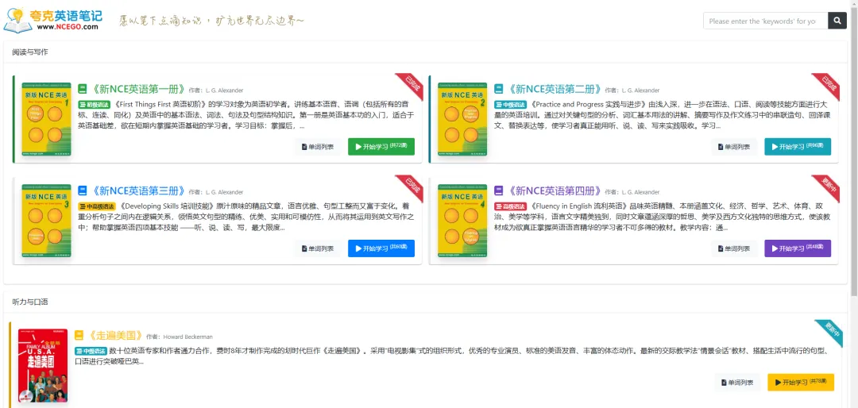Click the 阅读与写作 section heading
858x408 pixels.
coord(30,52)
